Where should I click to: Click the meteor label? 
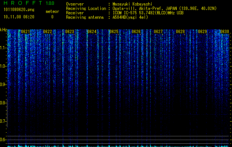pos(52,11)
